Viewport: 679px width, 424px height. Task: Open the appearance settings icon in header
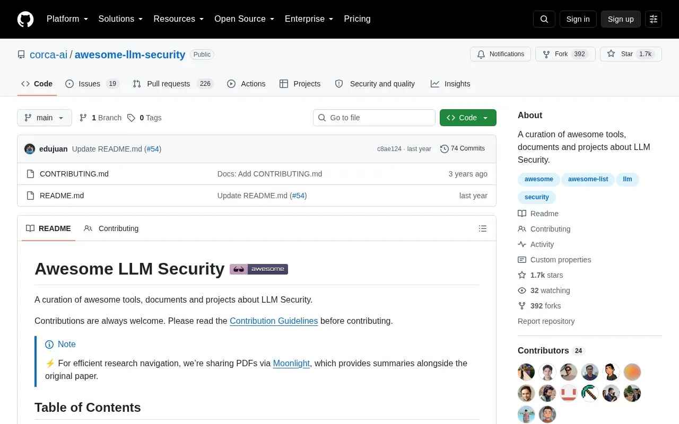(x=654, y=19)
